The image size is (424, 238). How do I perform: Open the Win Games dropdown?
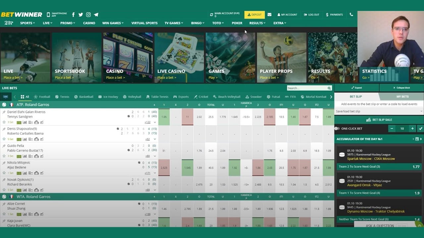(113, 23)
